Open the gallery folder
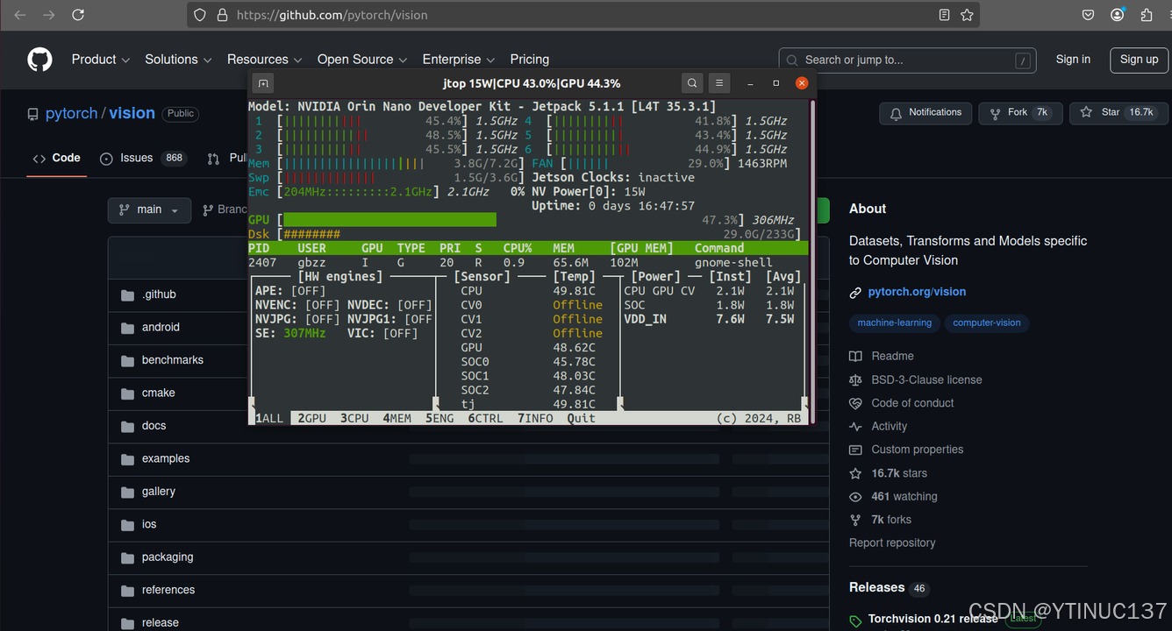Viewport: 1172px width, 631px height. [x=158, y=492]
